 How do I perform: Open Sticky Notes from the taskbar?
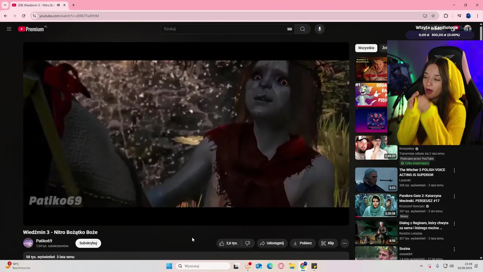[x=314, y=266]
